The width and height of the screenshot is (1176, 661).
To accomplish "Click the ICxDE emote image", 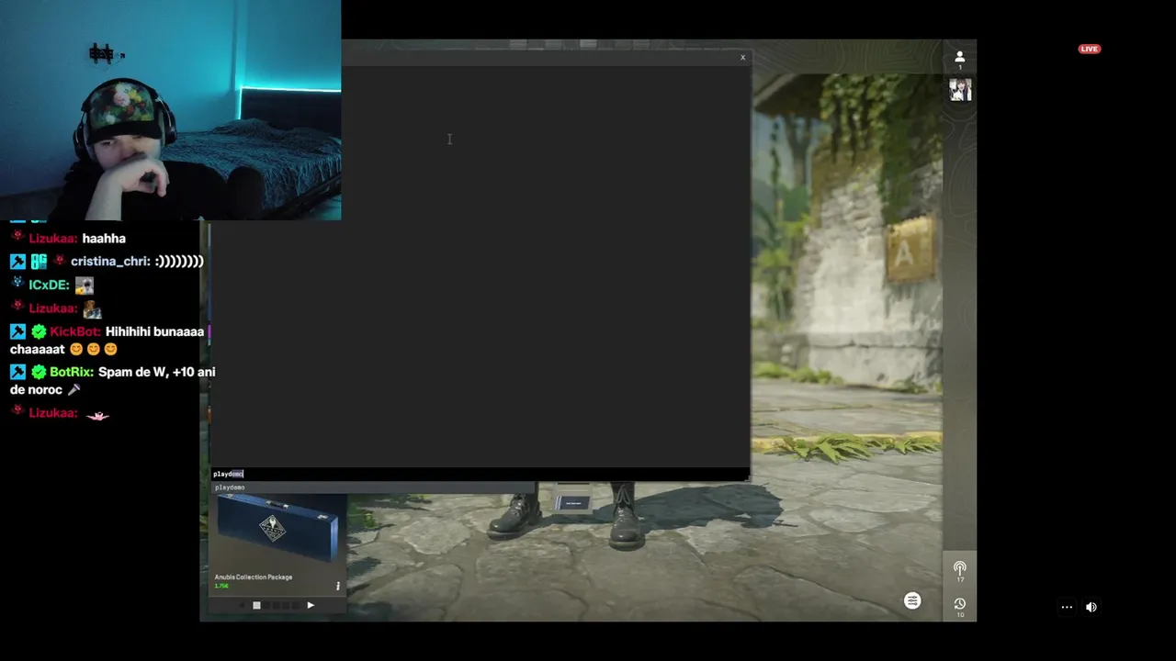I will [x=84, y=286].
